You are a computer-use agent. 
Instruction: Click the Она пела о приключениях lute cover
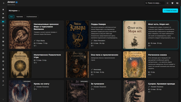77,64
